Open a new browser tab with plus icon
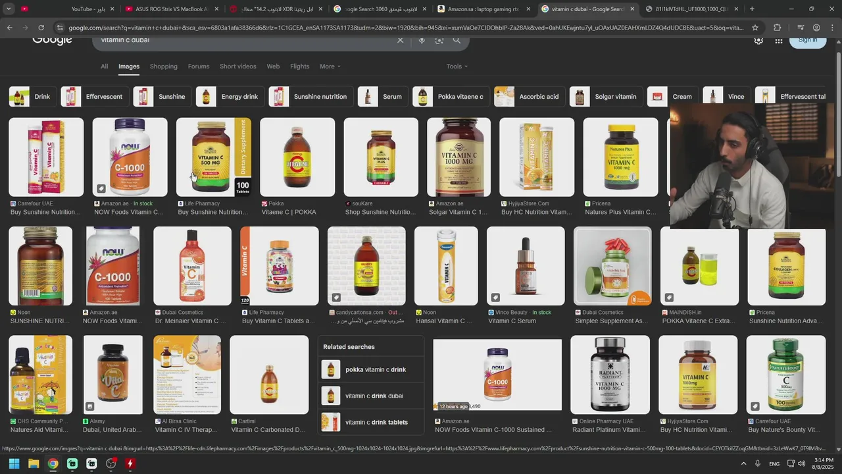 (x=752, y=9)
